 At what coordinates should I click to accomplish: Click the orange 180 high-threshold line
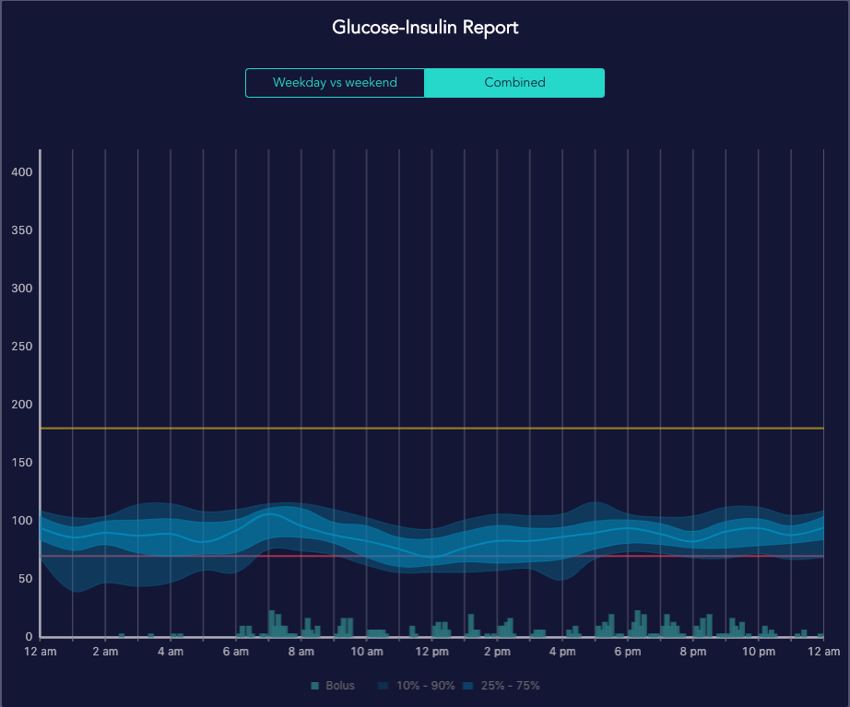[x=432, y=429]
